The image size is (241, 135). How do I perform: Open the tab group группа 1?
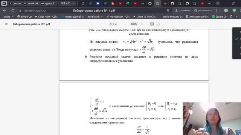[48, 3]
